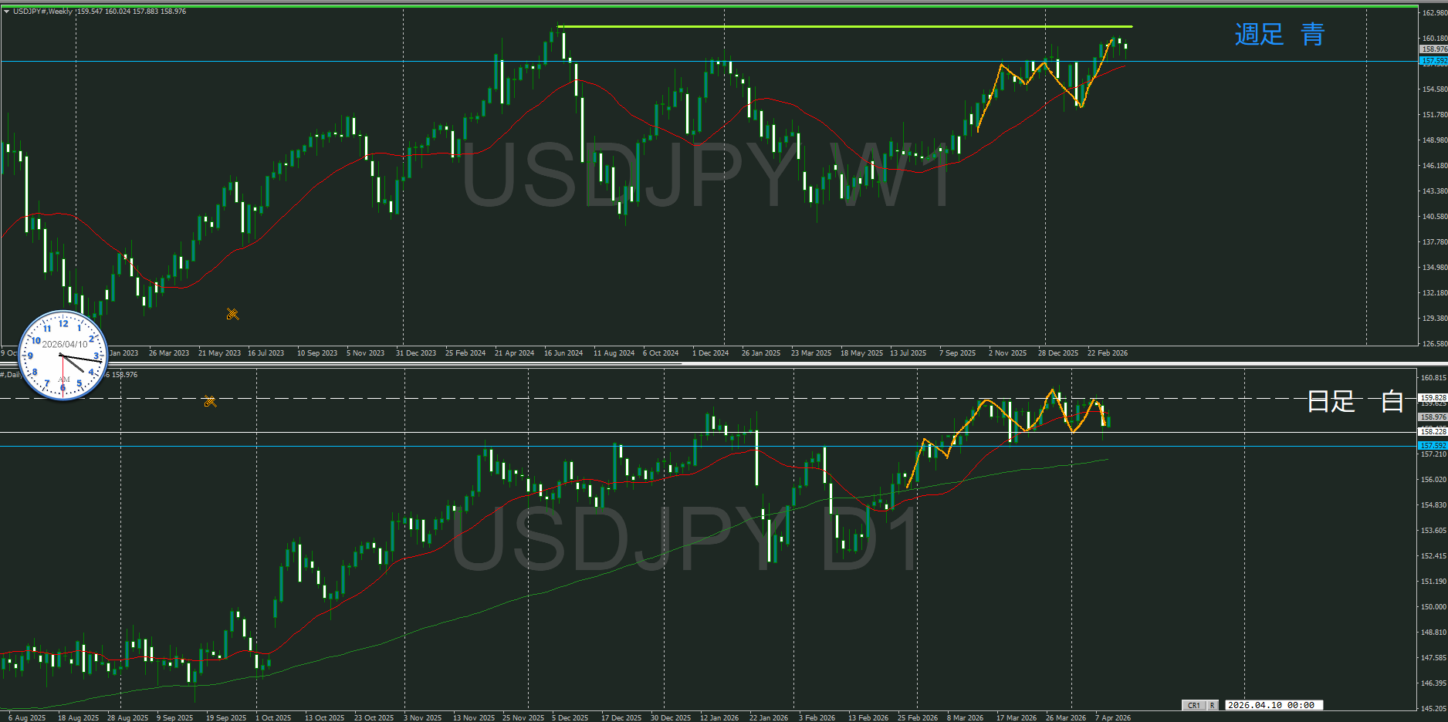Select the white 日足 text label
This screenshot has height=722, width=1448.
pos(1331,402)
